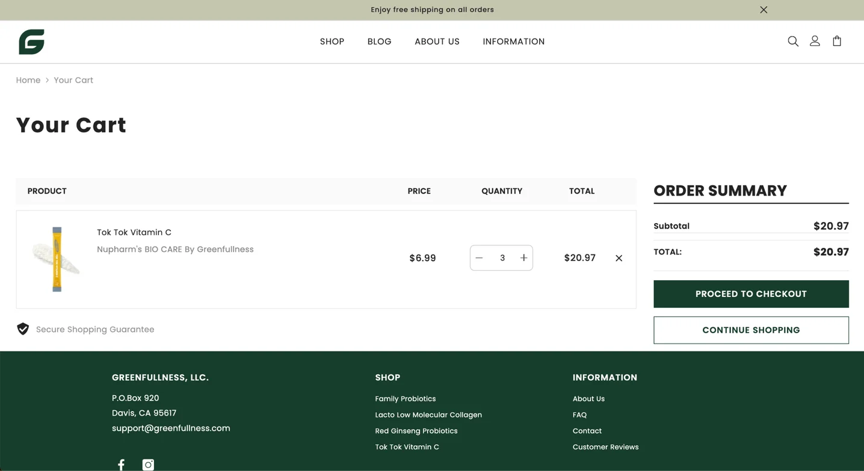
Task: Click Continue Shopping button
Action: (751, 330)
